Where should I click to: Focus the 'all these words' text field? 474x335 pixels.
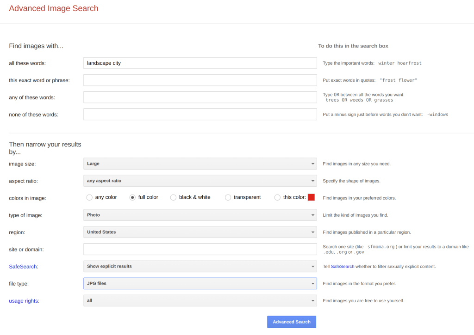[x=200, y=63]
